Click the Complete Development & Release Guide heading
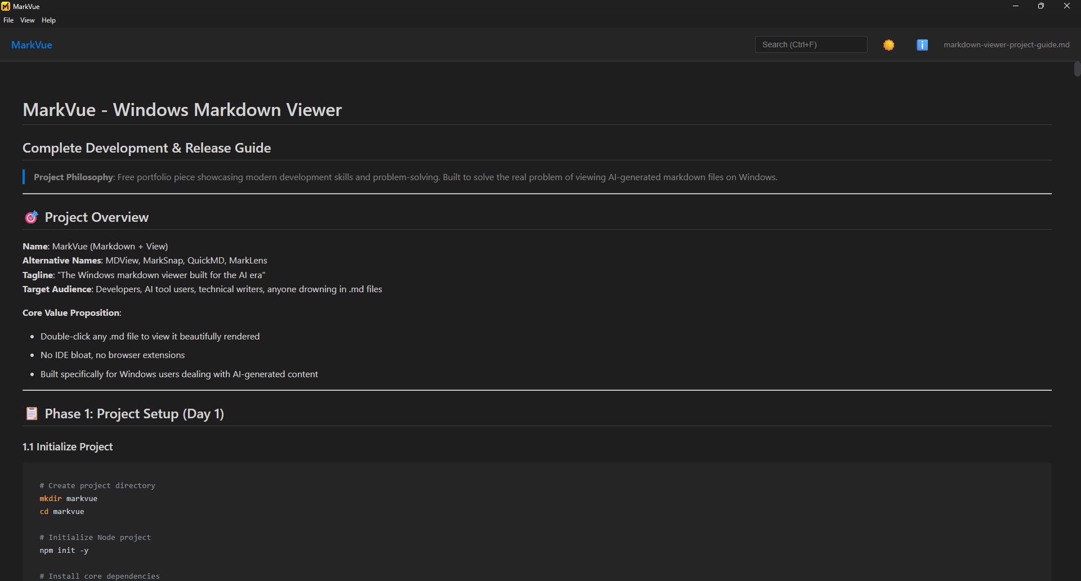 coord(146,148)
